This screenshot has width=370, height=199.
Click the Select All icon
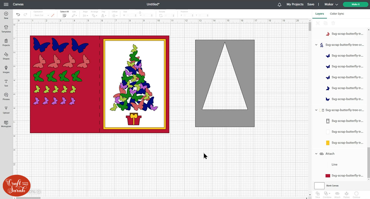(64, 15)
